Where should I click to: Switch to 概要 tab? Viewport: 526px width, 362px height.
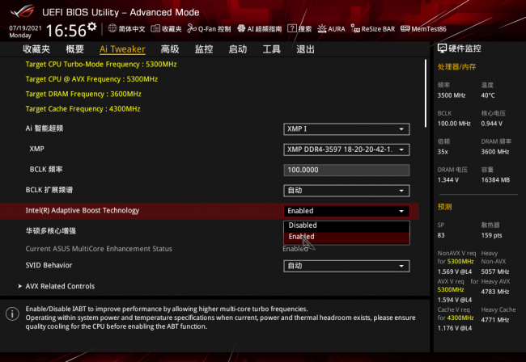click(x=74, y=49)
